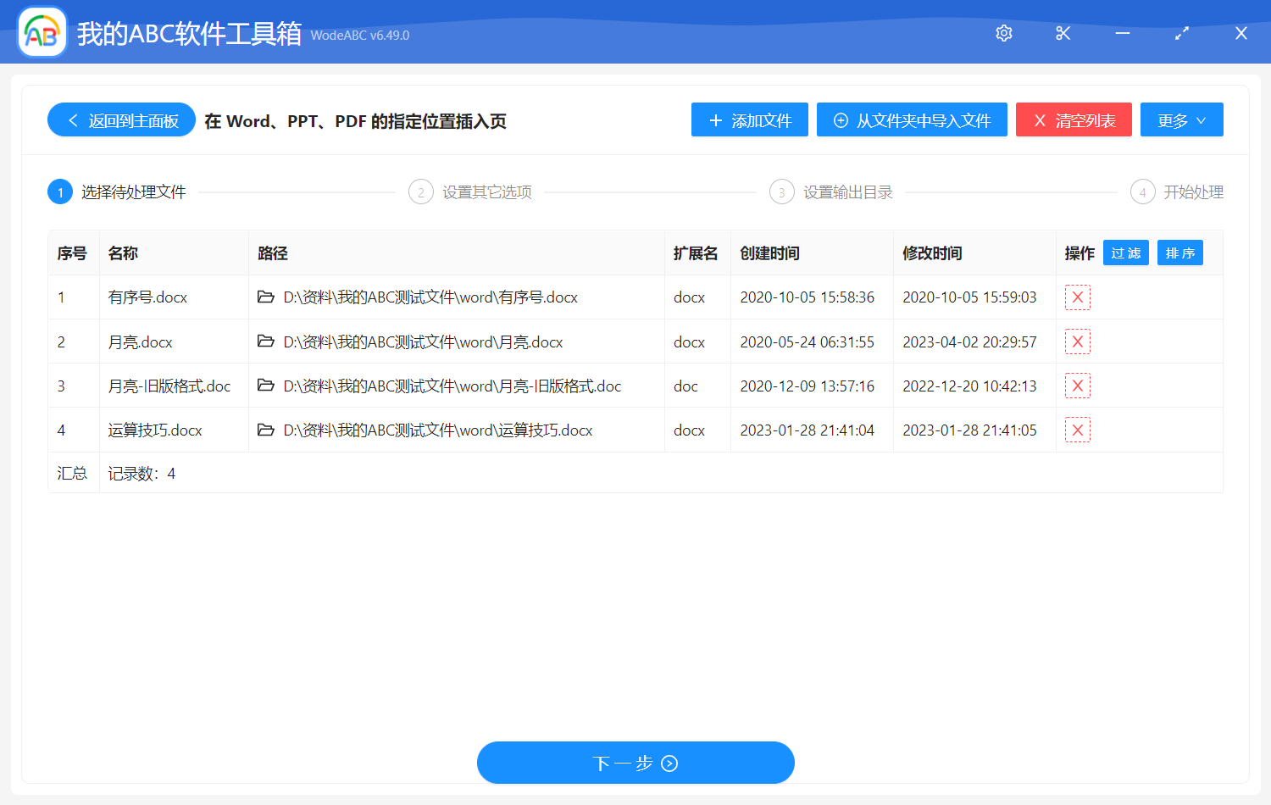
Task: Delete the 月亮.docx row entry
Action: click(1077, 341)
